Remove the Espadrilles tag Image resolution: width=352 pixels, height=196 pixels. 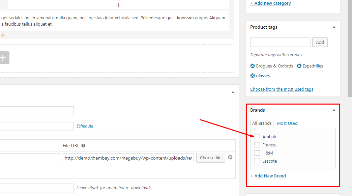(x=299, y=66)
